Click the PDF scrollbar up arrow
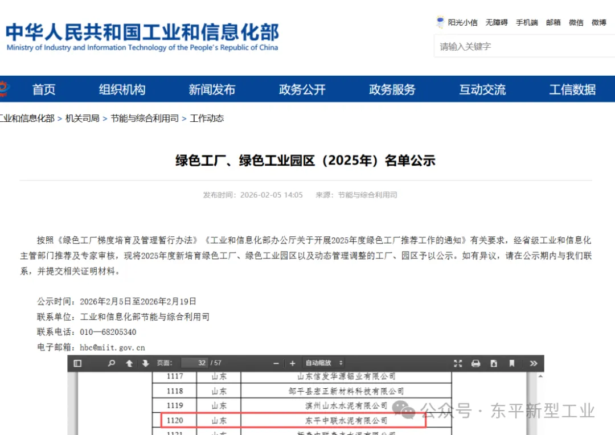 (540, 376)
